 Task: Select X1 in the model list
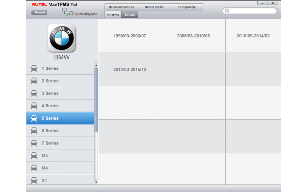(60, 180)
